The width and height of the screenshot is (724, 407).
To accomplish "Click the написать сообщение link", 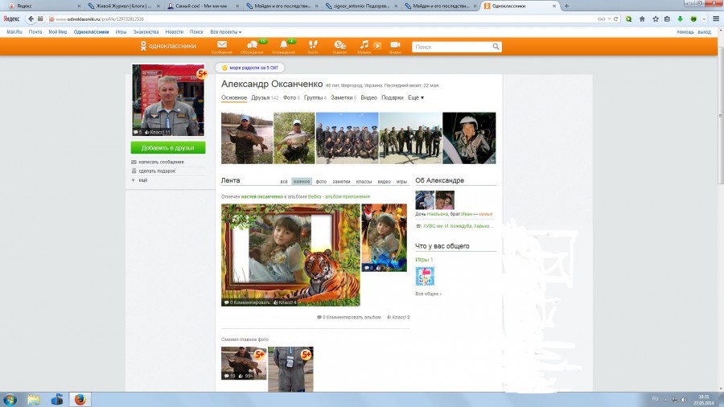I will [161, 162].
